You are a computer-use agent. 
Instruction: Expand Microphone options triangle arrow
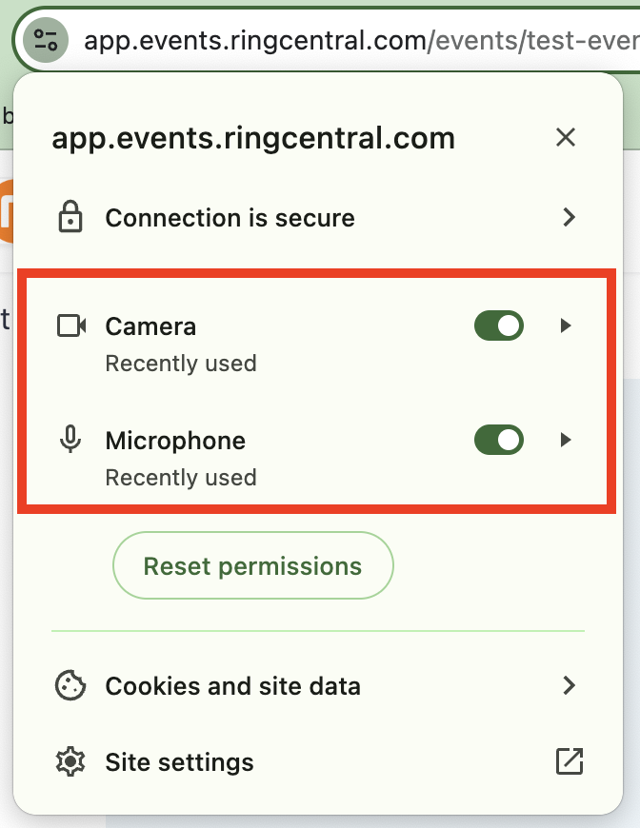tap(566, 441)
